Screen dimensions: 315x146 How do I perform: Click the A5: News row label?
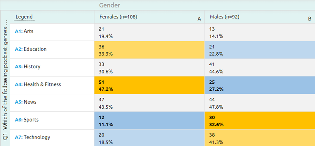coord(26,102)
